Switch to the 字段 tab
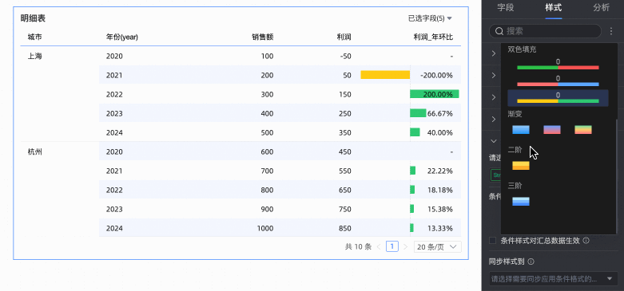 [506, 7]
